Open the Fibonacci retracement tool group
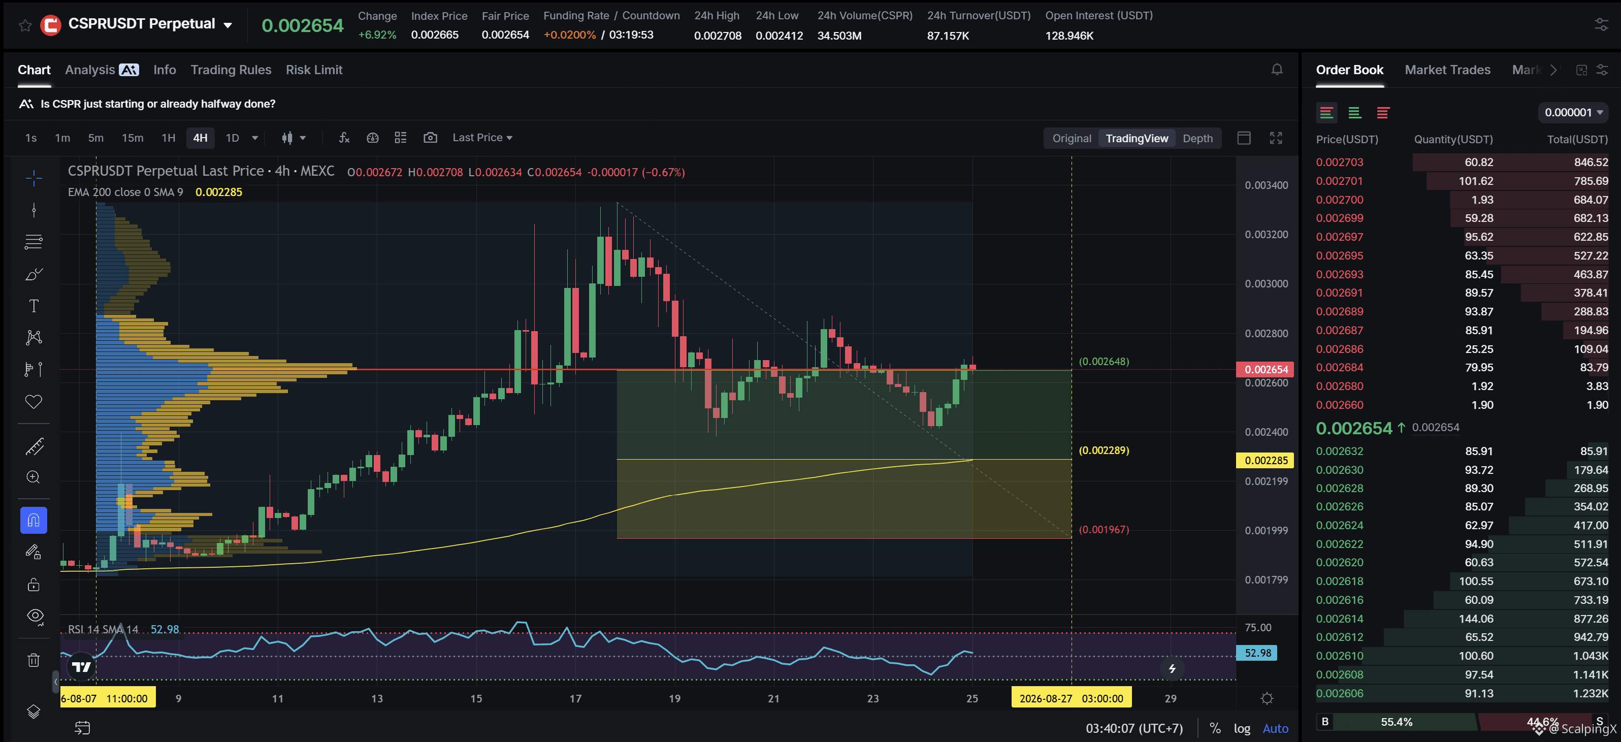 (x=34, y=242)
